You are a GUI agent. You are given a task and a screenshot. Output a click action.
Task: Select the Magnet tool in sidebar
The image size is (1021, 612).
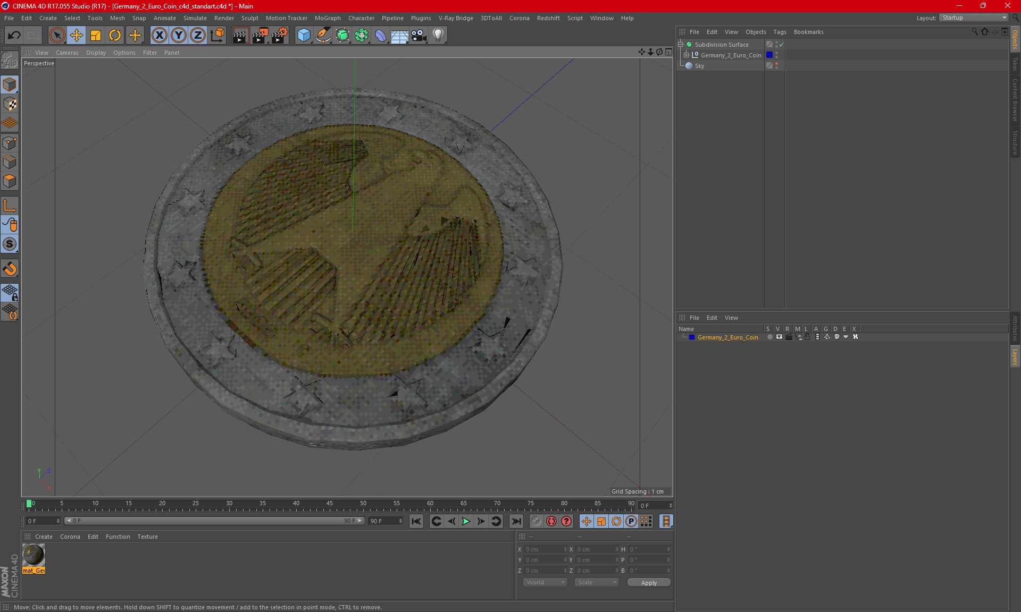click(x=11, y=269)
